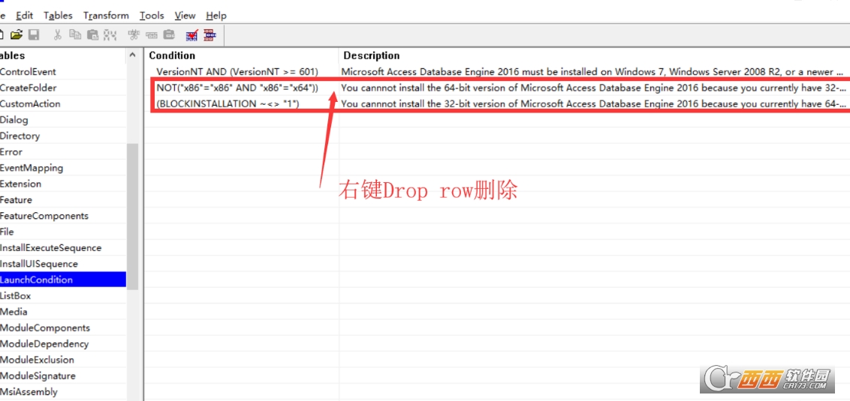Viewport: 850px width, 401px height.
Task: Click the scroll-up arrow of the tables list
Action: [x=132, y=55]
